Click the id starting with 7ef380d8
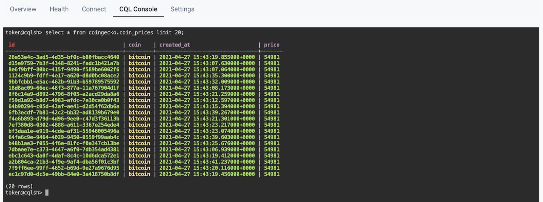Viewport: 543px width, 202px height. pyautogui.click(x=64, y=125)
